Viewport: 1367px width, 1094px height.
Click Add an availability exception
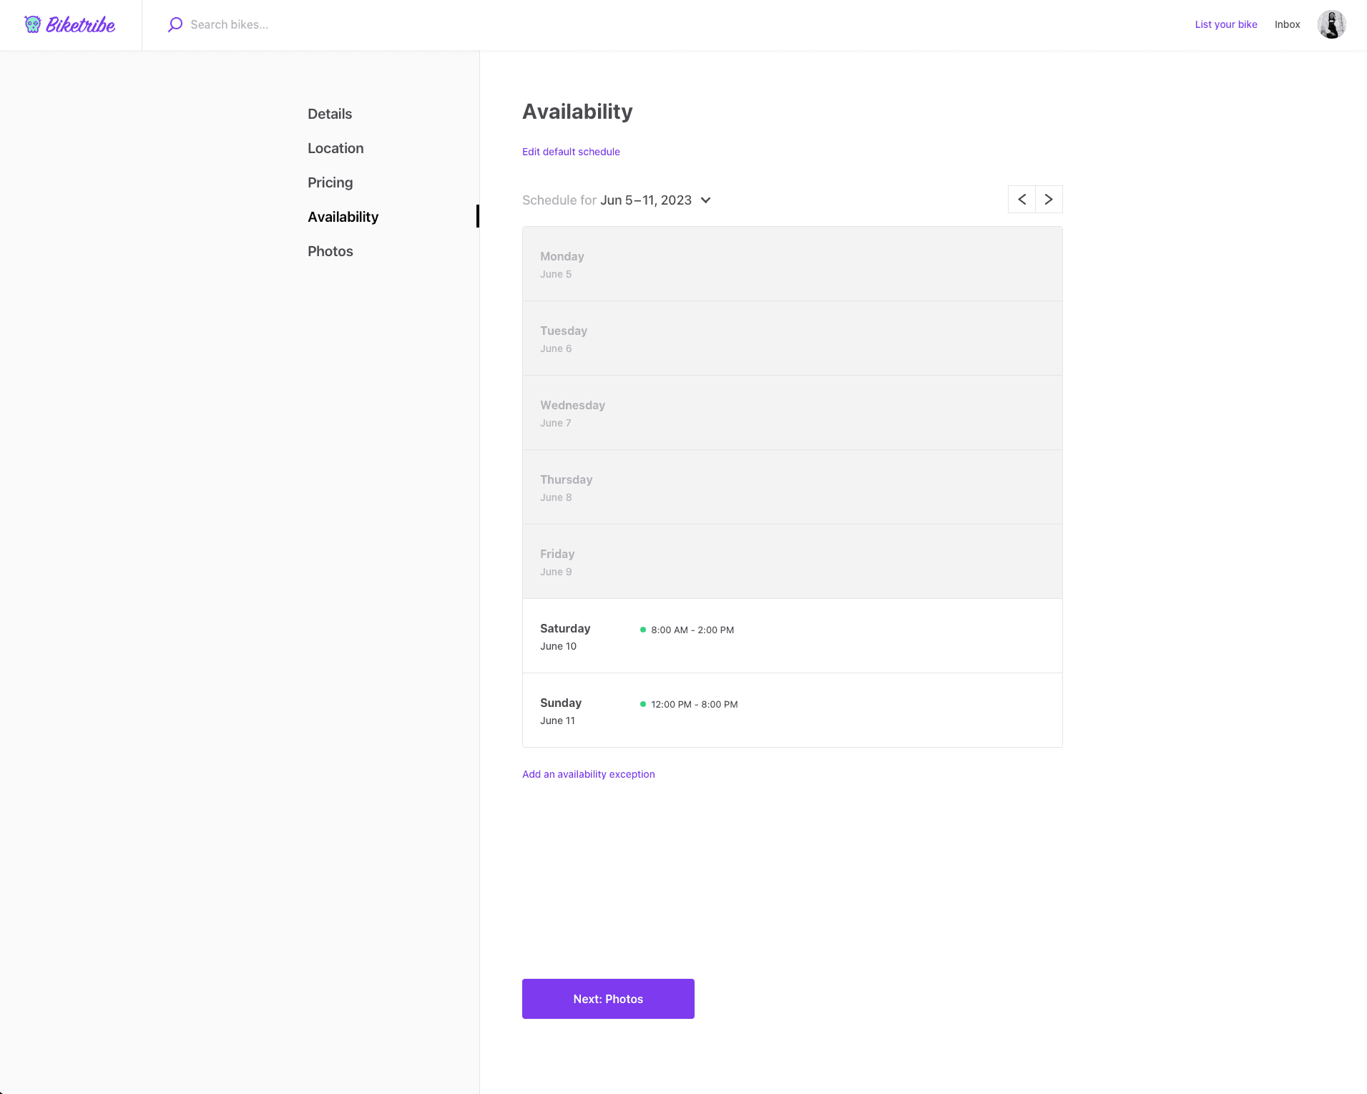(x=588, y=774)
